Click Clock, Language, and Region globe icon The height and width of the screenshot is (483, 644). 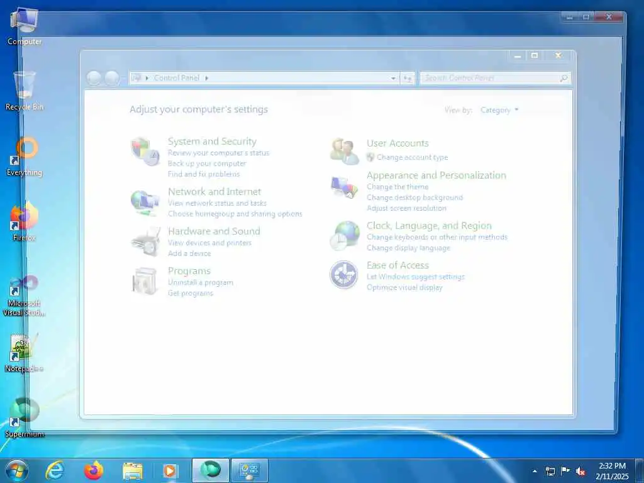click(x=345, y=236)
